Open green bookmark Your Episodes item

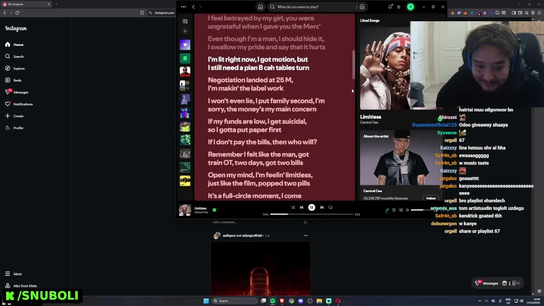coord(185,58)
